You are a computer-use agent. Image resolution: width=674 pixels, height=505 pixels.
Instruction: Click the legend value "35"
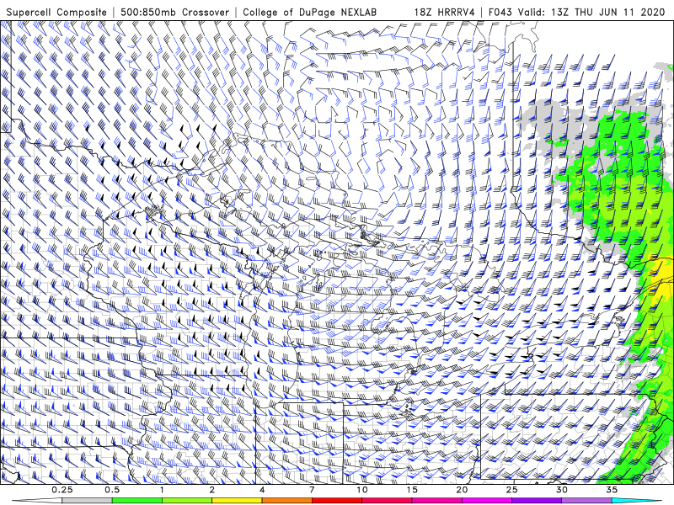612,490
